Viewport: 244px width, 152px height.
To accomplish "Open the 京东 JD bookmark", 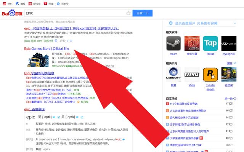I will pyautogui.click(x=8, y=4).
